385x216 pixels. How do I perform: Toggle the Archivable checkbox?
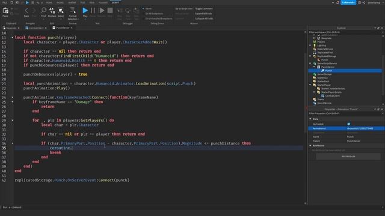point(349,124)
